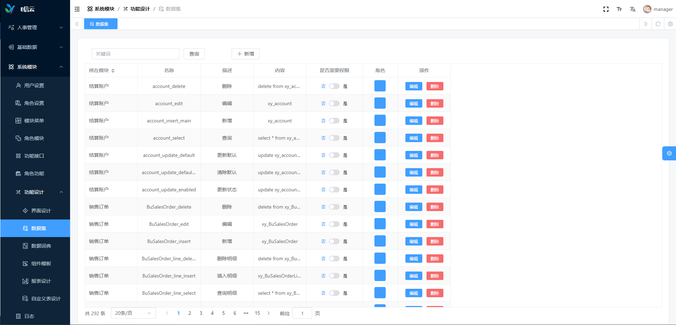The height and width of the screenshot is (325, 676).
Task: Click the blue 角色 box for BuSalesOrder_insert
Action: [x=380, y=241]
